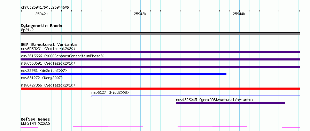Click the nsv831272 (Wong2007) label

click(42, 78)
